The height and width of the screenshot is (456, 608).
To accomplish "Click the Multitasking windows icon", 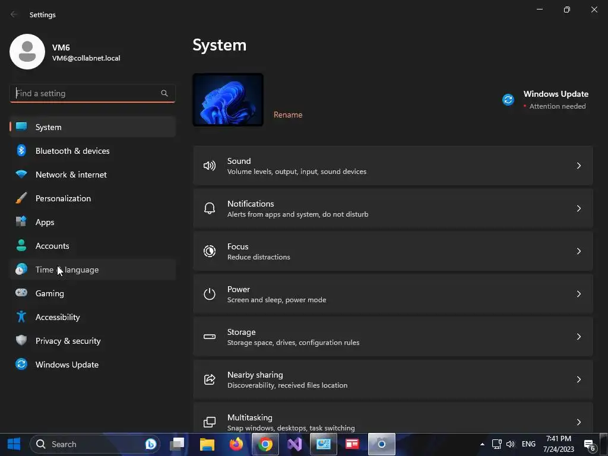I will tap(210, 422).
